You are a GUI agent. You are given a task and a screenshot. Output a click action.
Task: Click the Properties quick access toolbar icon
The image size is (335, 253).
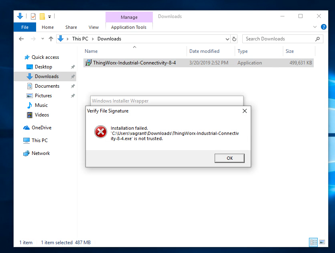pos(33,16)
